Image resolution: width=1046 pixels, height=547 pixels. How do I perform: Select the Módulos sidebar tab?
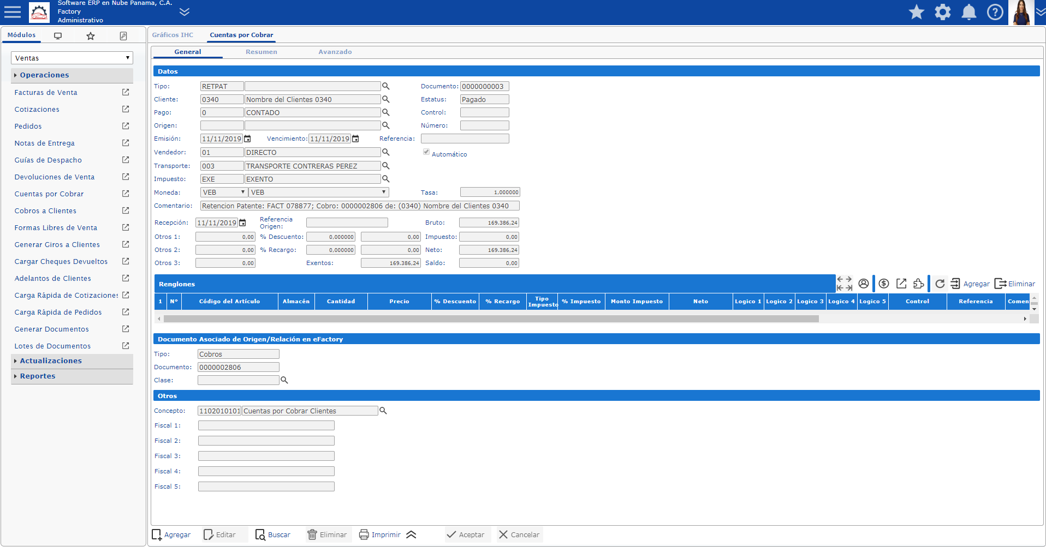pyautogui.click(x=22, y=35)
